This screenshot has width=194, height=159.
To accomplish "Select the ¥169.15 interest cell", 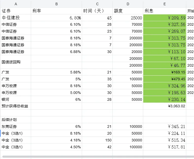I will click(x=165, y=72).
